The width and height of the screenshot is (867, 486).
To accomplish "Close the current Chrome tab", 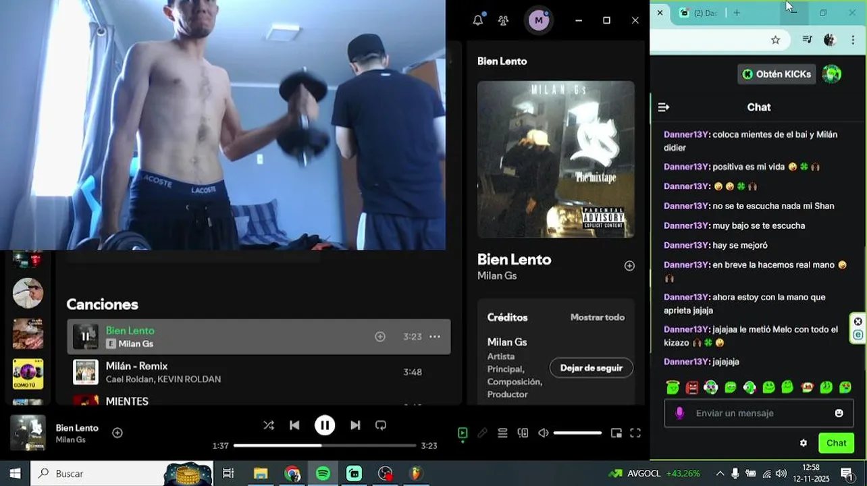I will (660, 12).
